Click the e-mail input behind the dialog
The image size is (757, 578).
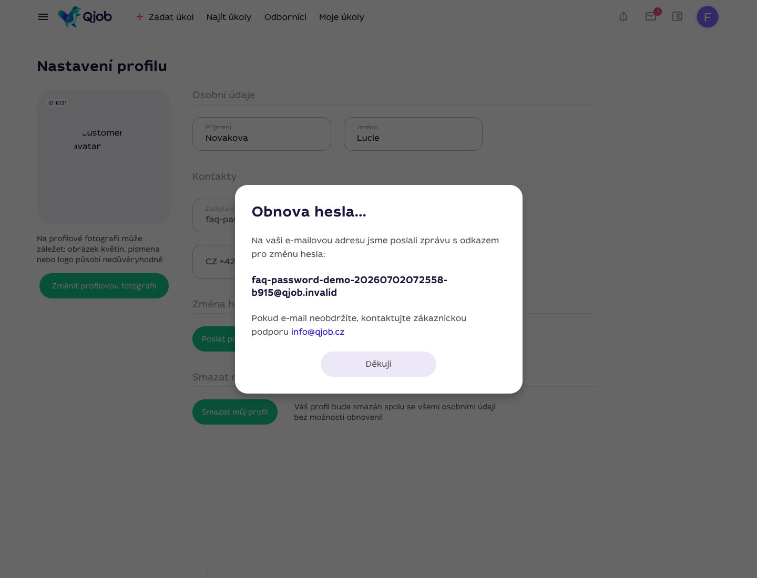[214, 215]
